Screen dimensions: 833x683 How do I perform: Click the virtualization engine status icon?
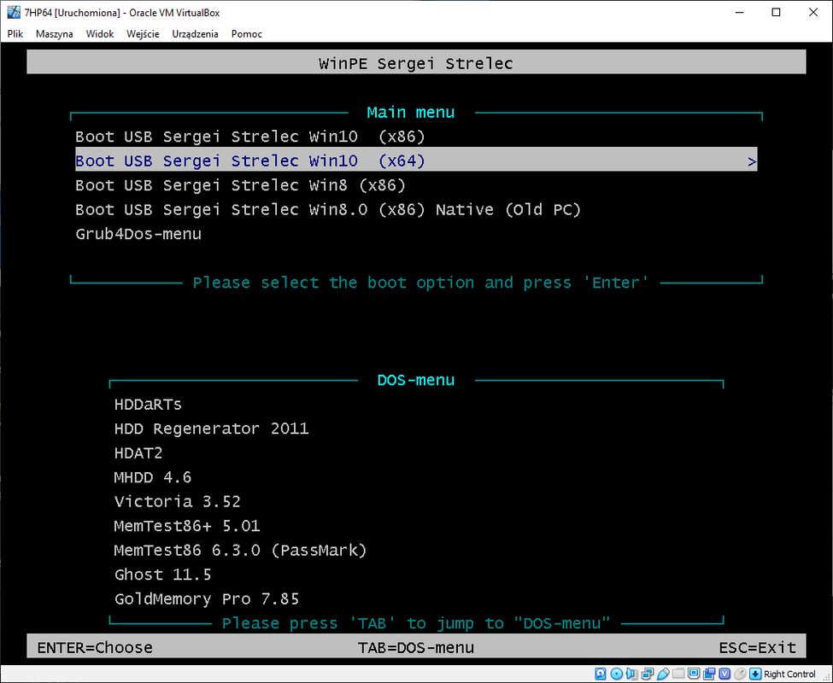click(x=724, y=674)
